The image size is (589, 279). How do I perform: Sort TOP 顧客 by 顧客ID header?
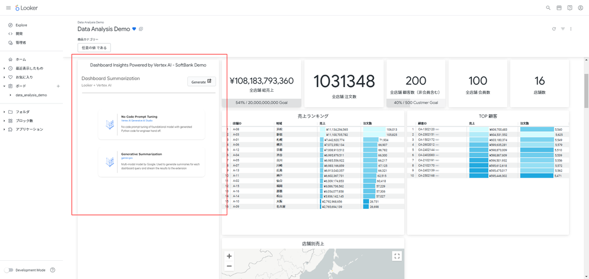coord(422,123)
